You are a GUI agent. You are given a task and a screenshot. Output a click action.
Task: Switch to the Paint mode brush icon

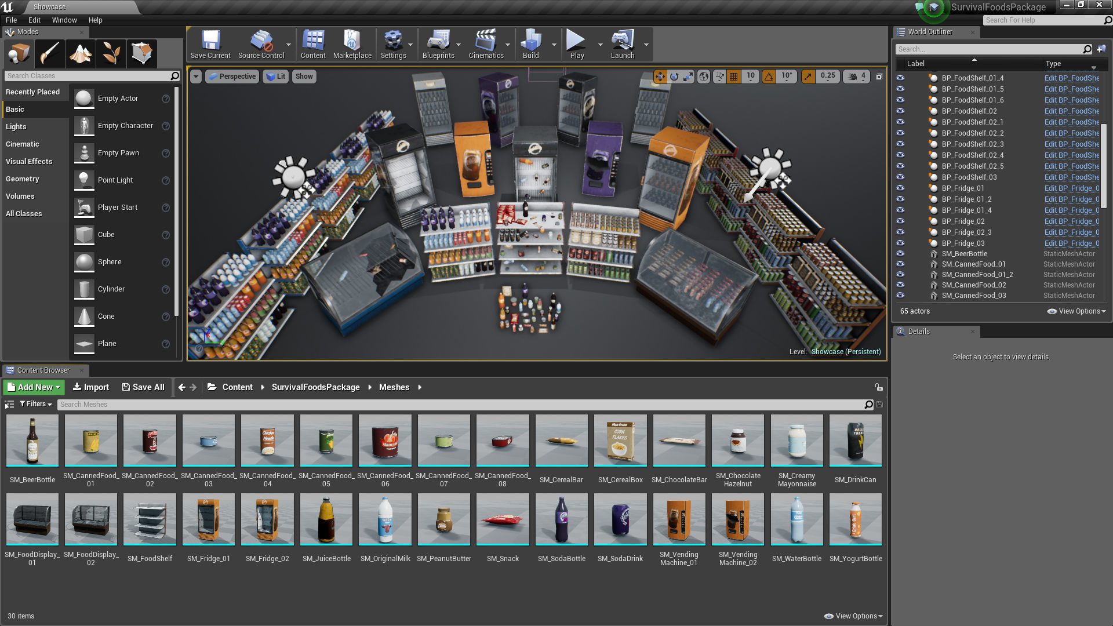point(49,53)
